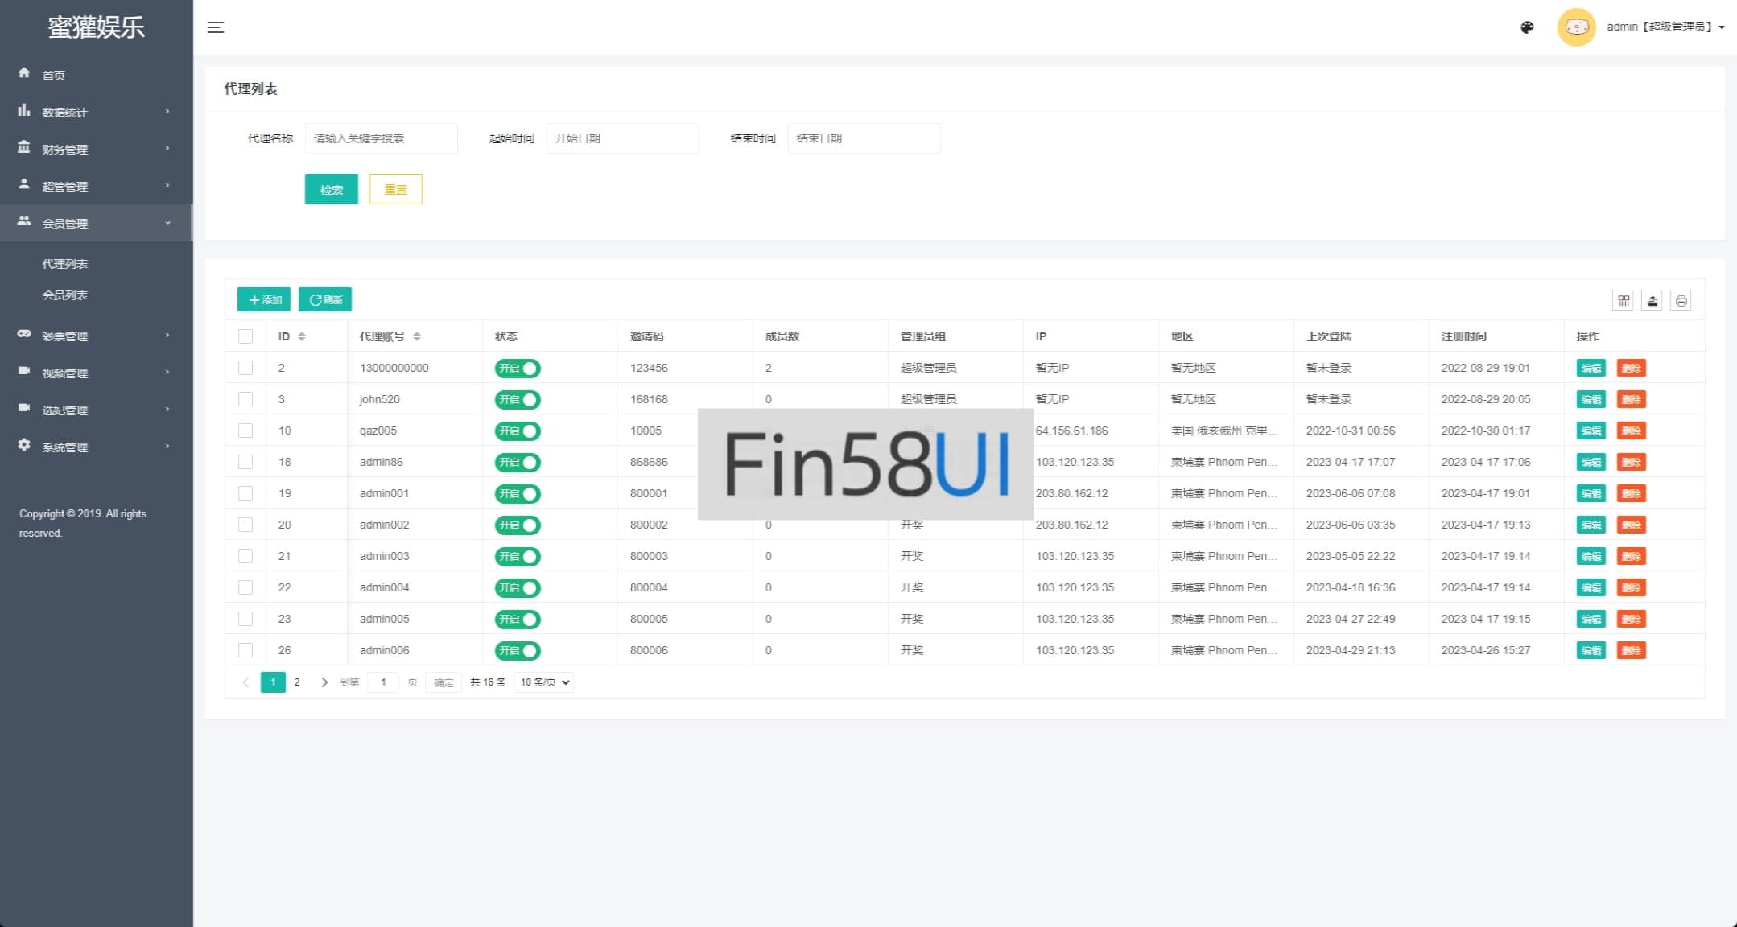Click the column filter grid icon

click(x=1624, y=300)
